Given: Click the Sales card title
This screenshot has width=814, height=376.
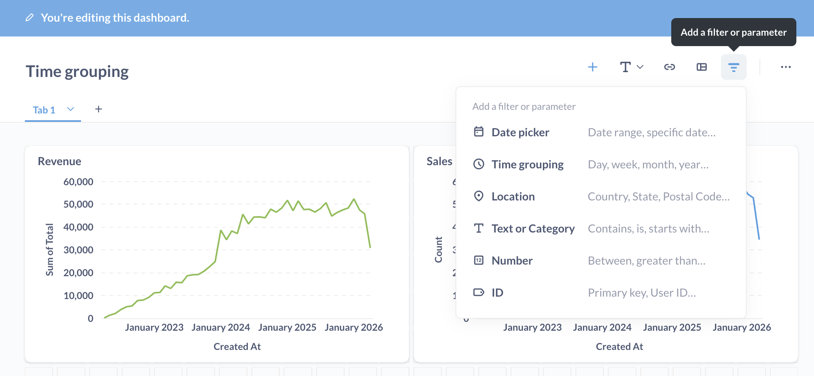Looking at the screenshot, I should (439, 161).
